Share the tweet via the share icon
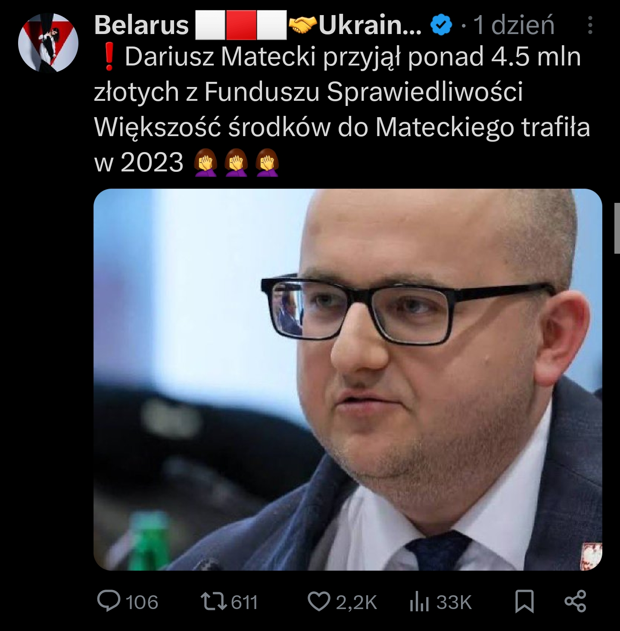620x631 pixels. (576, 601)
